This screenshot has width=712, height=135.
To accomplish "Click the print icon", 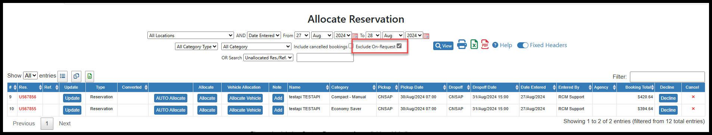I will pyautogui.click(x=462, y=45).
